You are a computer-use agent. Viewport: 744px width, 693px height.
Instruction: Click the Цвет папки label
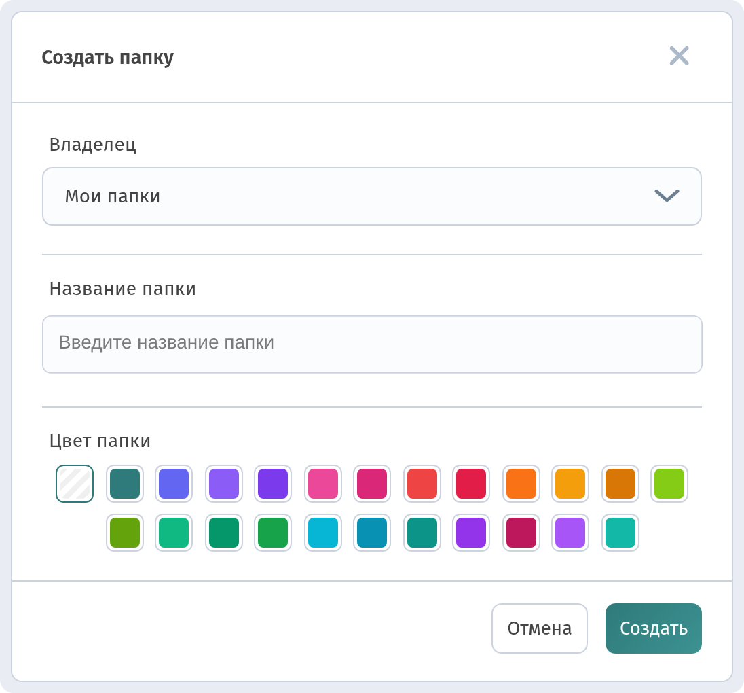100,441
